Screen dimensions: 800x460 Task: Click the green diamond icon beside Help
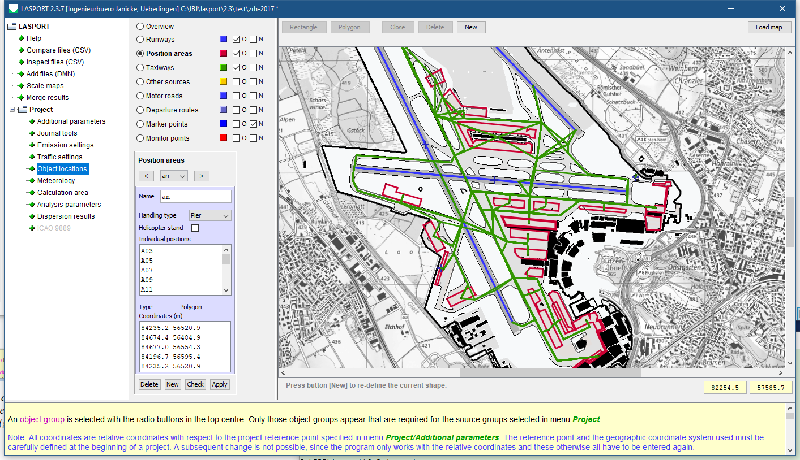coord(21,38)
